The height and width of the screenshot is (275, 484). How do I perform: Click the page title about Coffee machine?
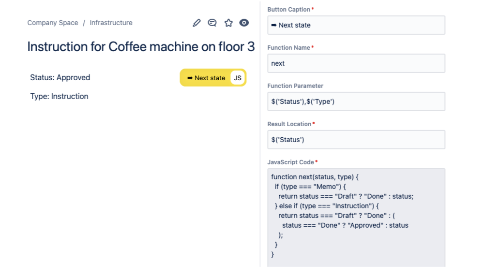(x=141, y=47)
